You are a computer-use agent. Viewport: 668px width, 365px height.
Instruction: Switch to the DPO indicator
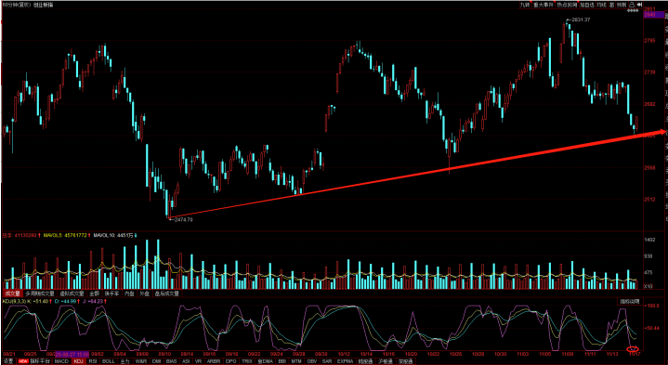231,361
